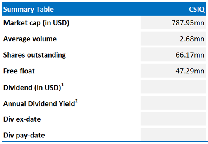Click the empty Annual Dividend Yield cell
Screen dimensions: 208x144
tap(173, 103)
